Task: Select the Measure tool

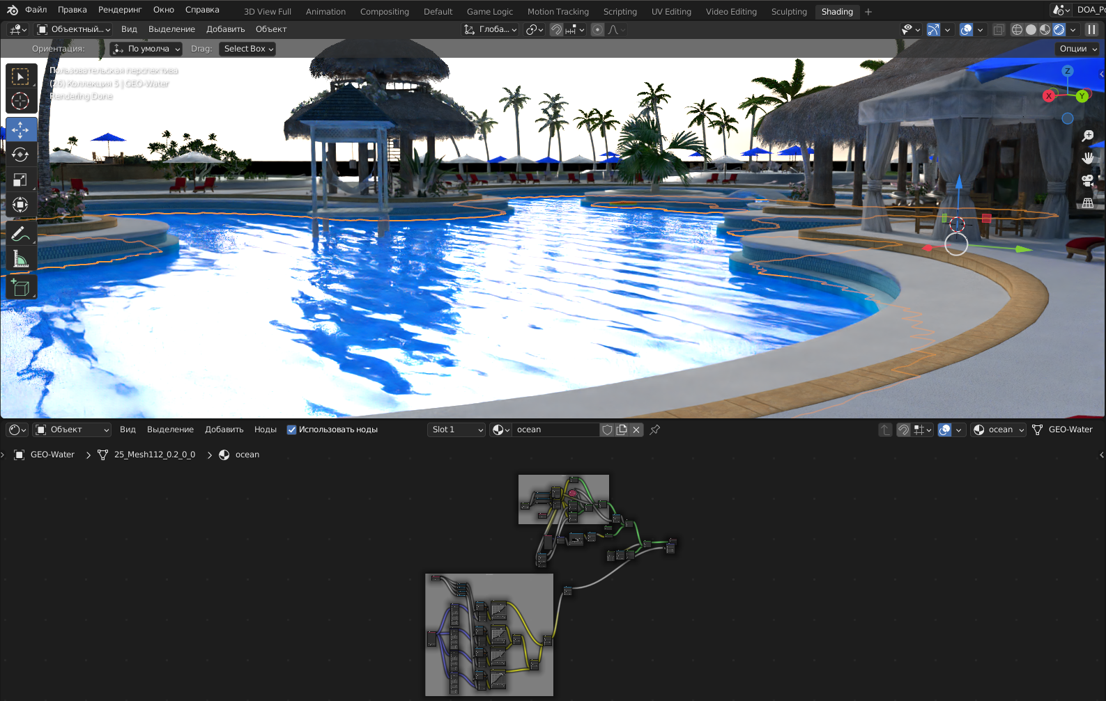Action: (21, 258)
